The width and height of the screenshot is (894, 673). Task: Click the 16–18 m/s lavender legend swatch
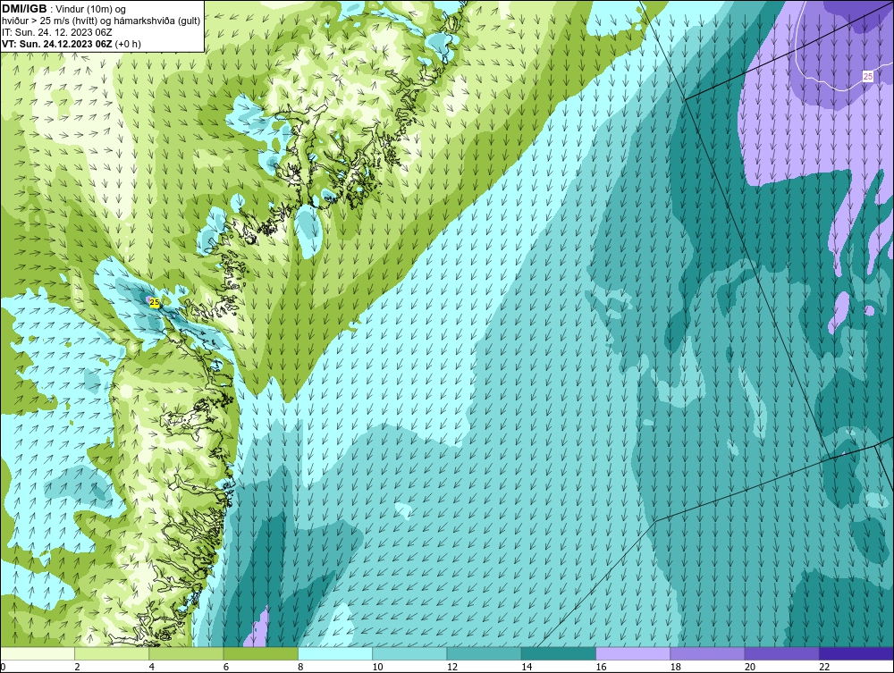click(x=633, y=653)
